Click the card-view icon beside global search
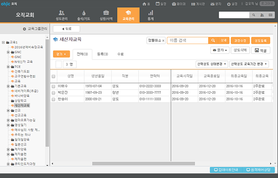This screenshot has height=178, width=278. pos(270,15)
